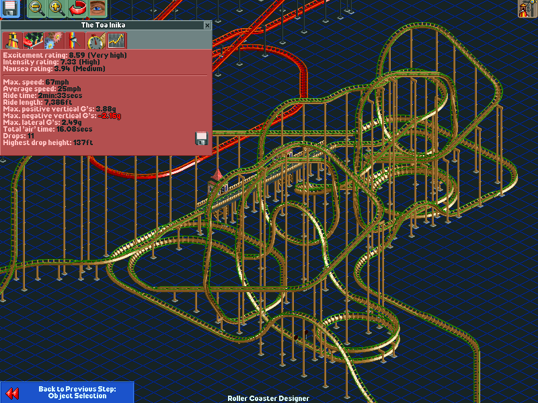The width and height of the screenshot is (538, 403).
Task: Click Max. negative vertical G's -2.16g
Action: 62,116
